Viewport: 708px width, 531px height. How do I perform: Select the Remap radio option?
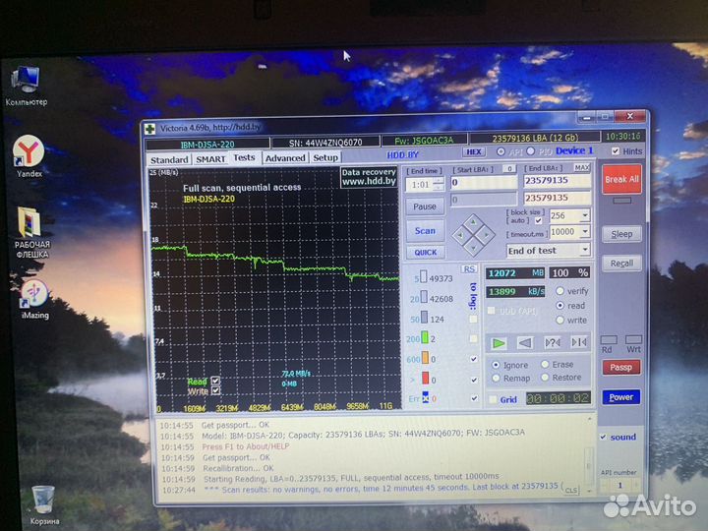[x=496, y=378]
